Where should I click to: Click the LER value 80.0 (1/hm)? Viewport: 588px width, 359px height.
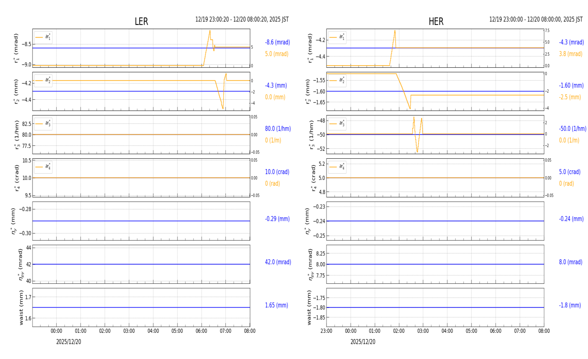(x=278, y=129)
